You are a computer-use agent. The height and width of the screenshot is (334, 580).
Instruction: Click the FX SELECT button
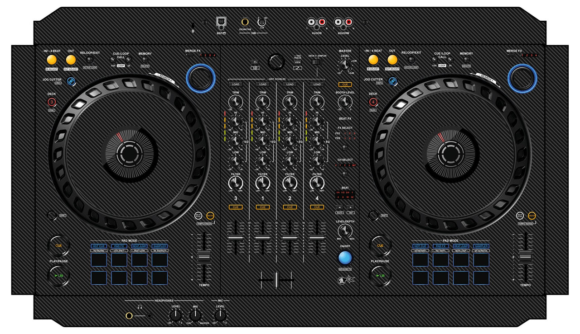pos(345,147)
